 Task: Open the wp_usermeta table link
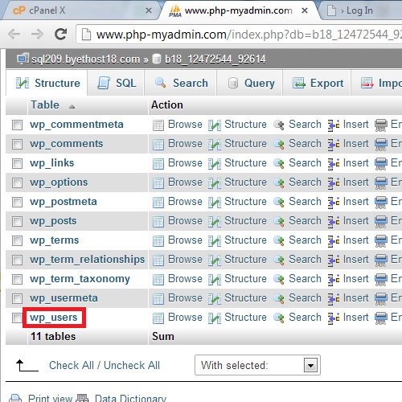[64, 298]
